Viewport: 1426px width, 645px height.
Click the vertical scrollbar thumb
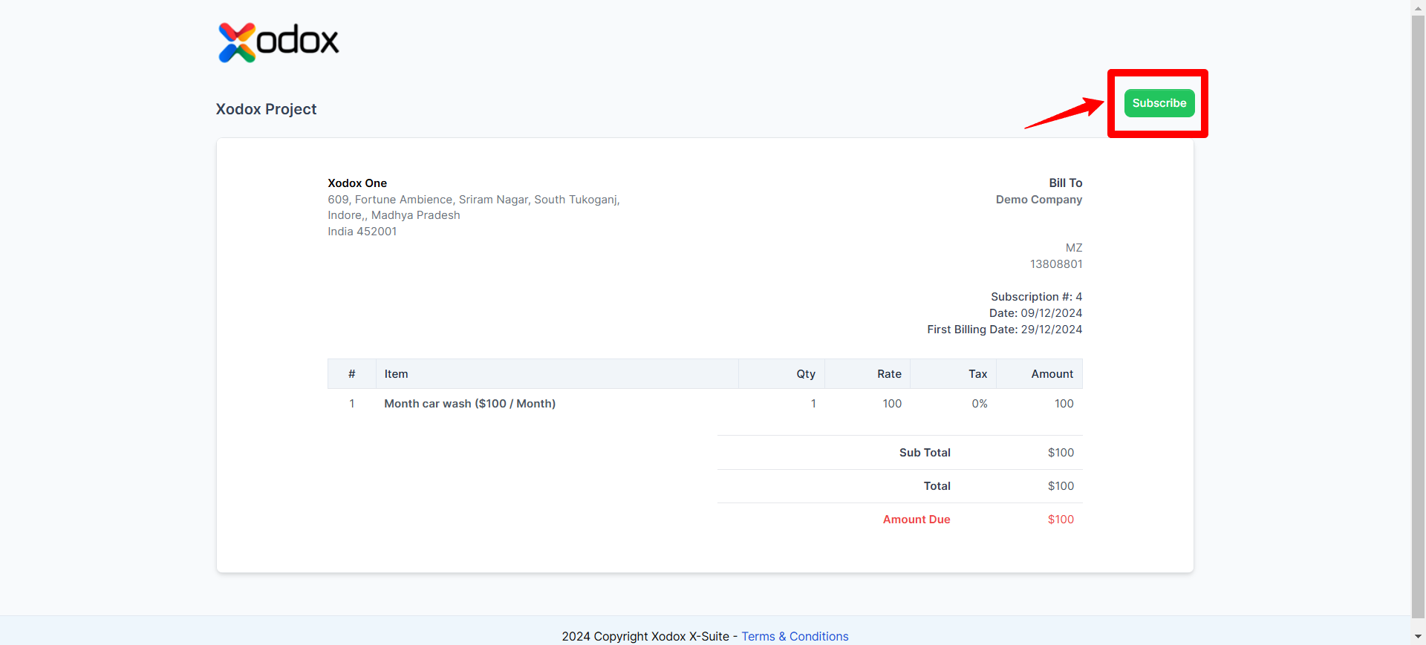pos(1418,315)
